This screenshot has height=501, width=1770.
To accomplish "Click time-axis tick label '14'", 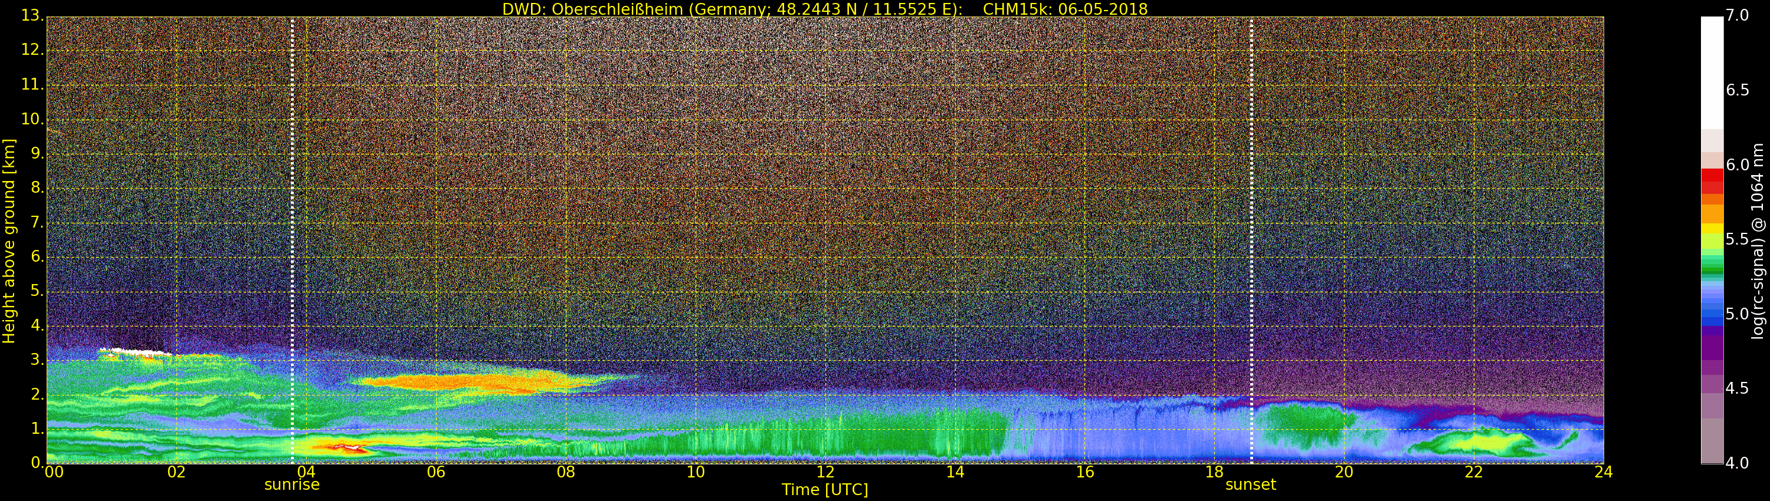I will [955, 472].
